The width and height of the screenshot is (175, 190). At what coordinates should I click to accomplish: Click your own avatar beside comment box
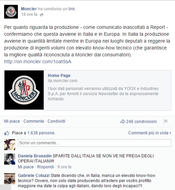[10, 145]
